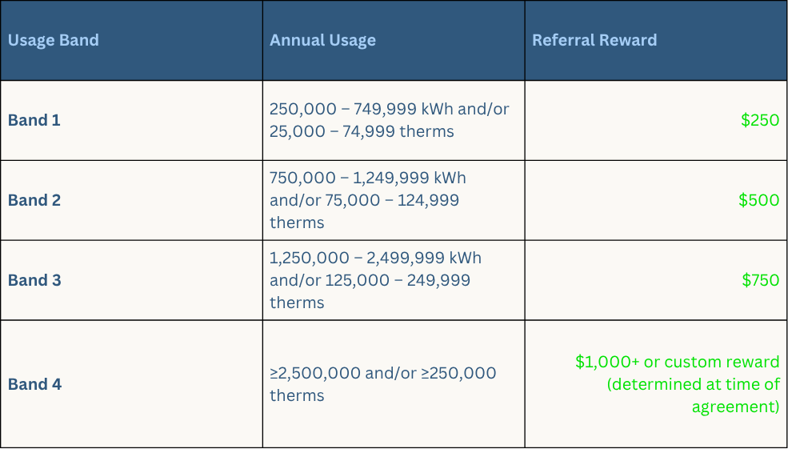The width and height of the screenshot is (788, 449).
Task: Click the 250,000 – 749,999 kWh usage cell
Action: 390,120
